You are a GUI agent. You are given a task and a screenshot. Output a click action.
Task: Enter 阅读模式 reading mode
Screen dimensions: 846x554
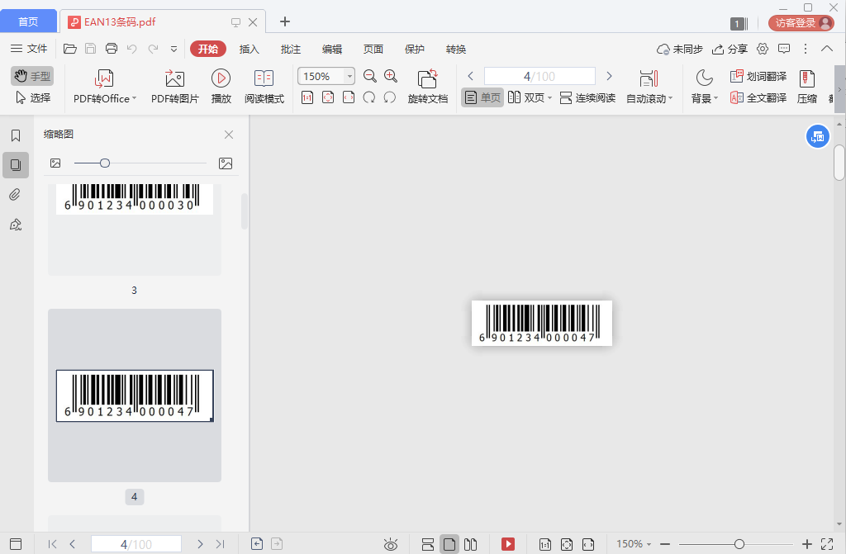pos(264,87)
